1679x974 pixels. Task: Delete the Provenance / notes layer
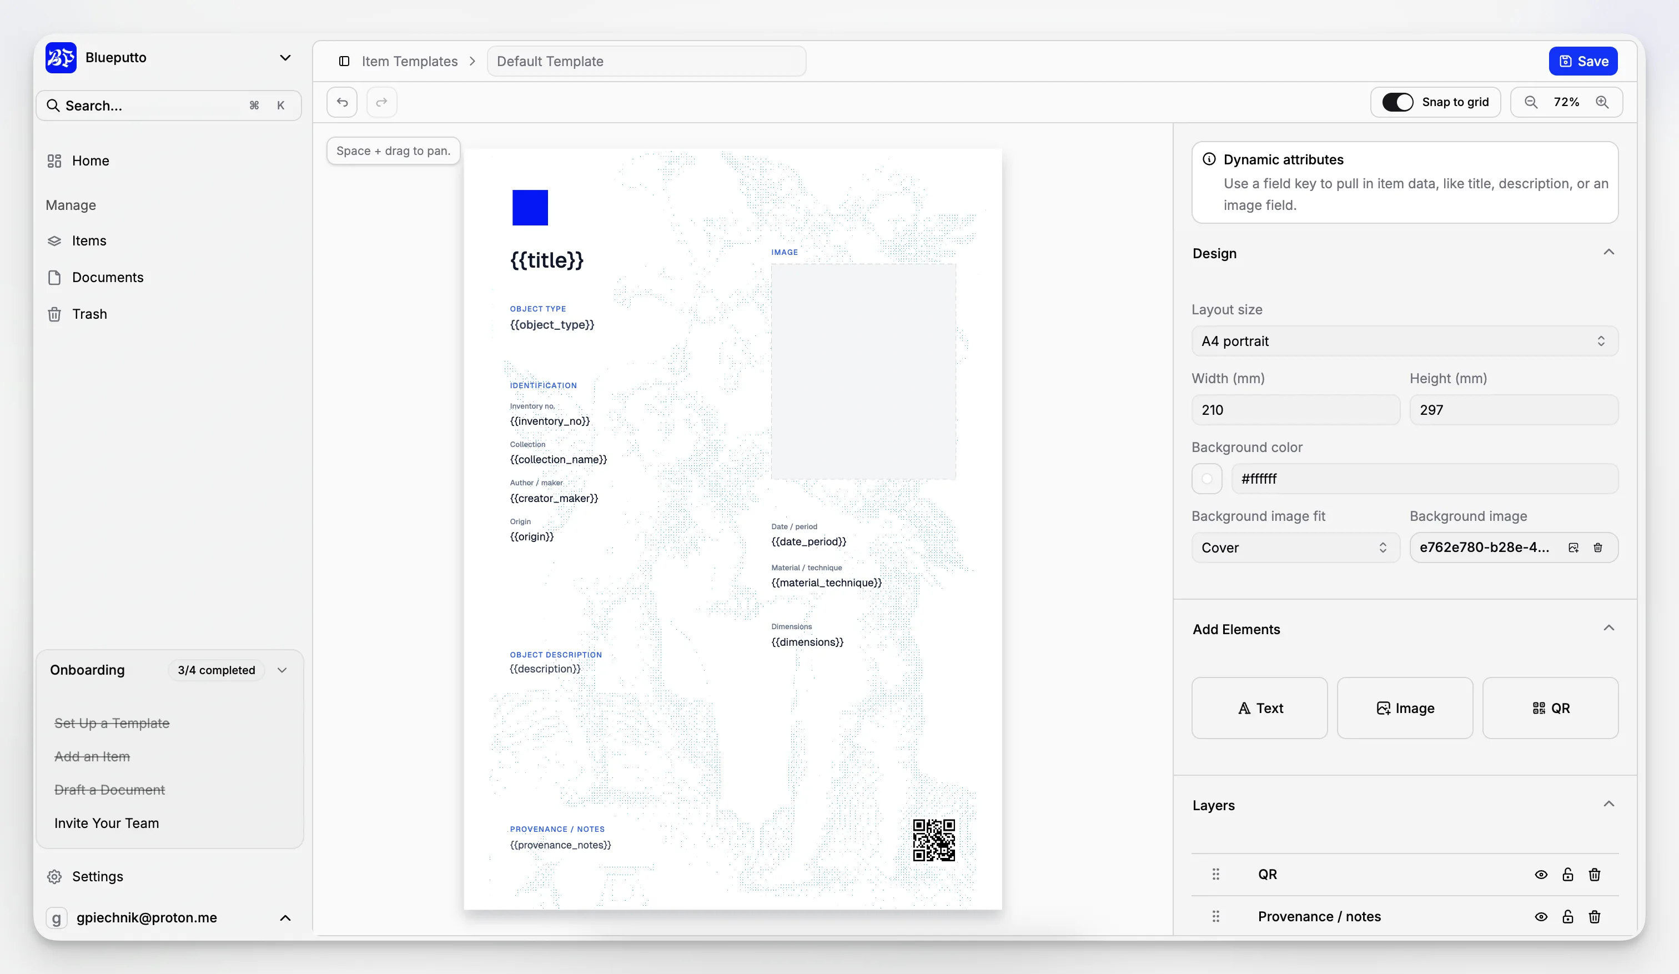[x=1593, y=916]
